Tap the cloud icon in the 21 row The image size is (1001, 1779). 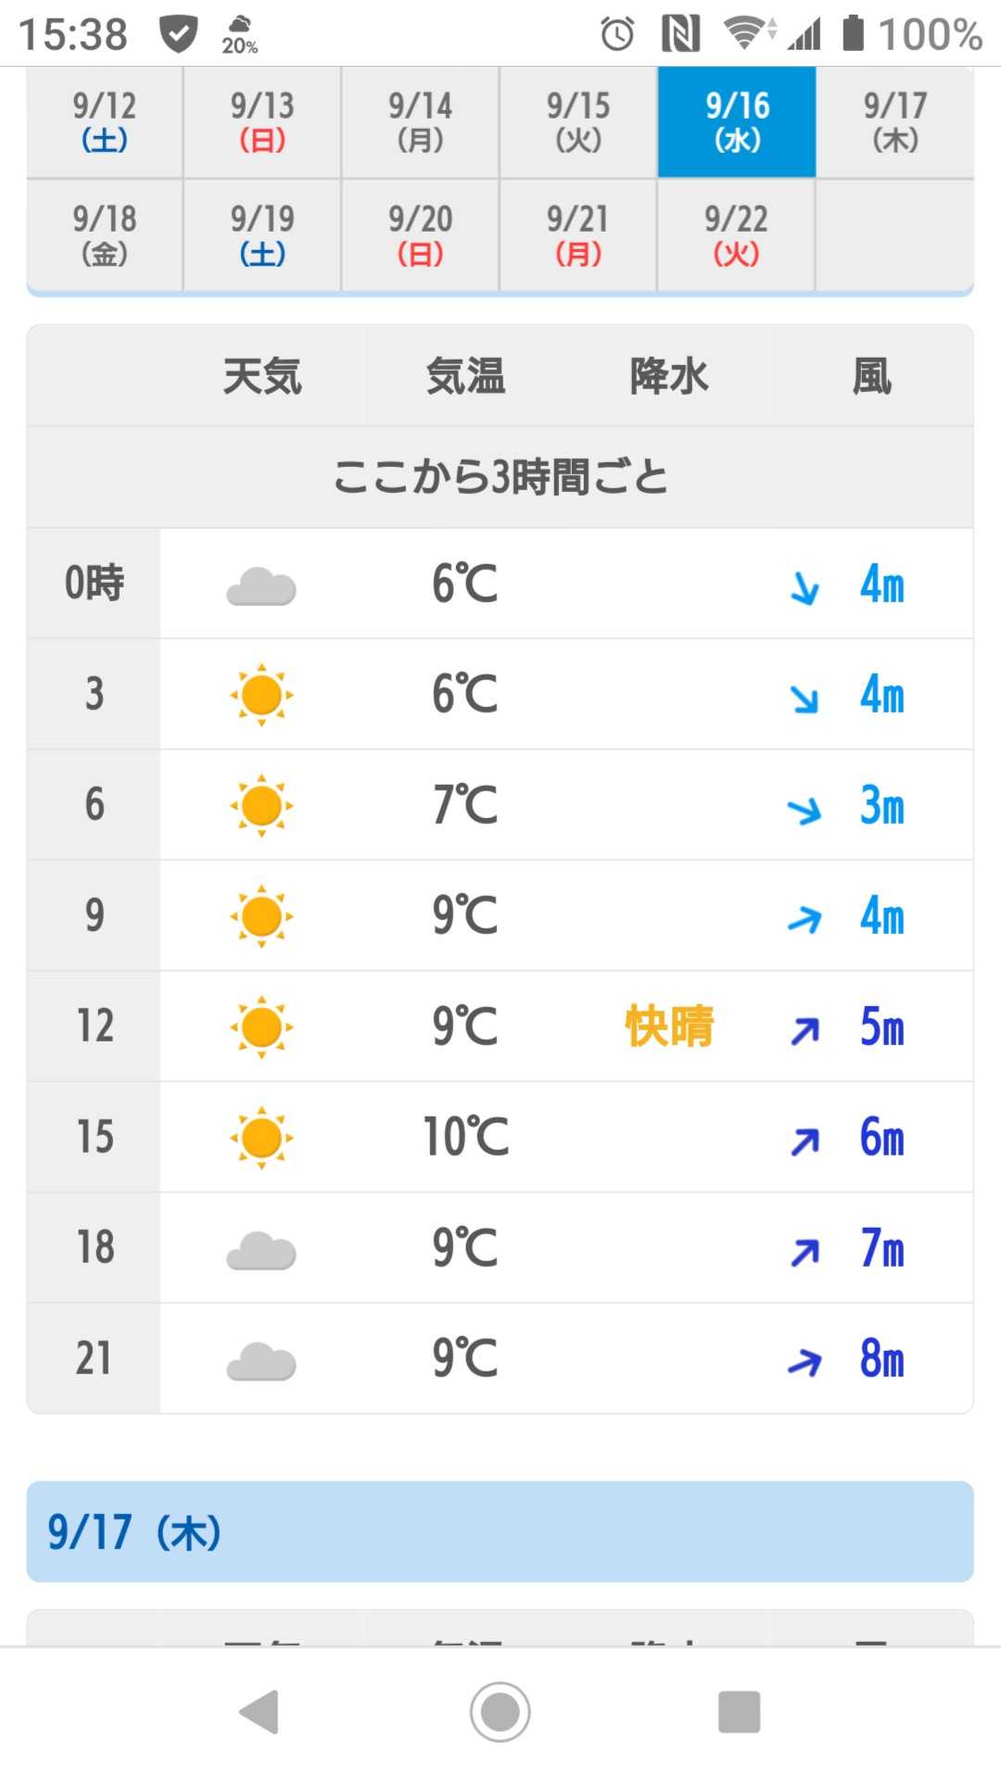click(261, 1362)
